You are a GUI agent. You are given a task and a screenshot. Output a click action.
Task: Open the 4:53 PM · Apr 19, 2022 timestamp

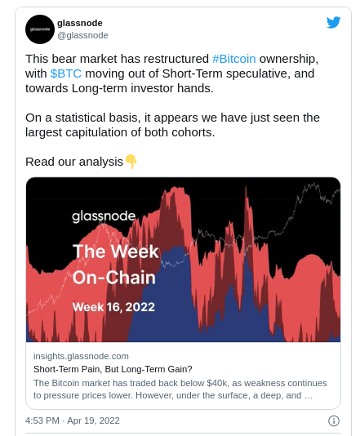tap(73, 420)
